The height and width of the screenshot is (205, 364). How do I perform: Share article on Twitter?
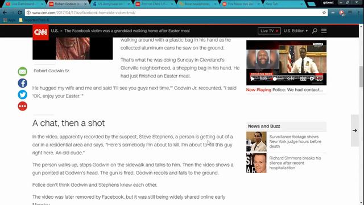click(x=23, y=95)
